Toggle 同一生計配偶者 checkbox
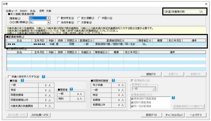211x121 pixels. [132, 106]
